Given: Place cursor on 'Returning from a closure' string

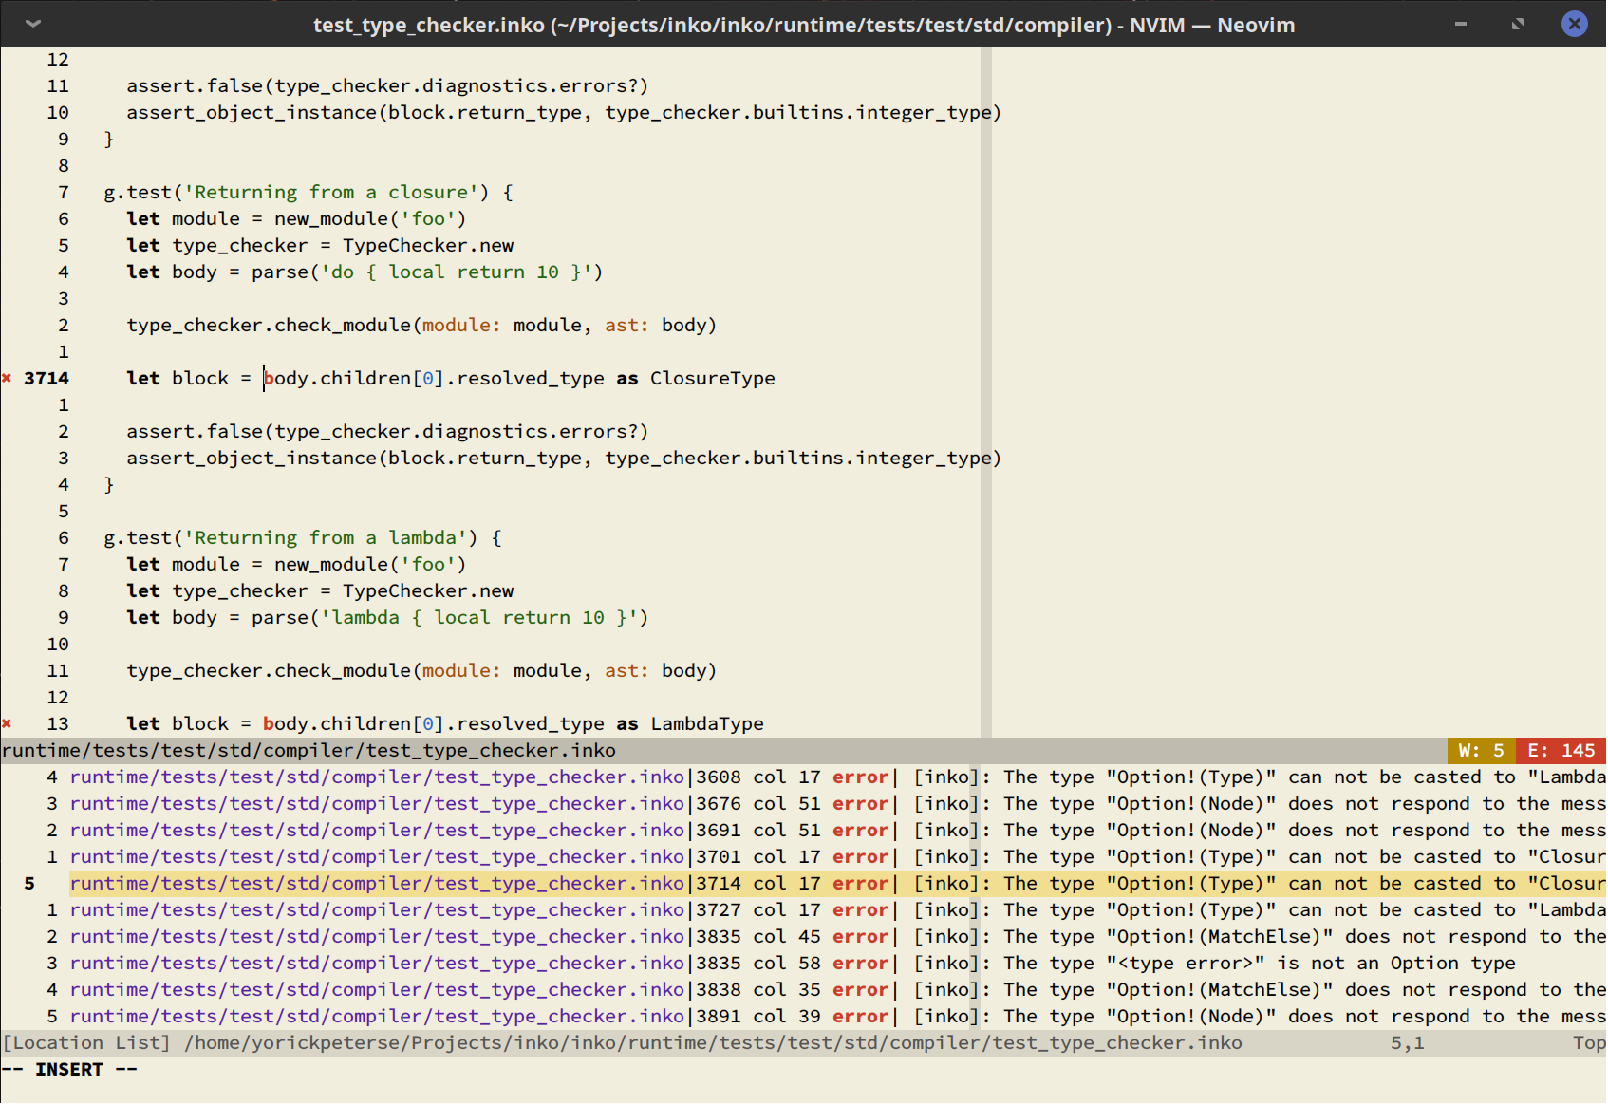Looking at the screenshot, I should (331, 193).
